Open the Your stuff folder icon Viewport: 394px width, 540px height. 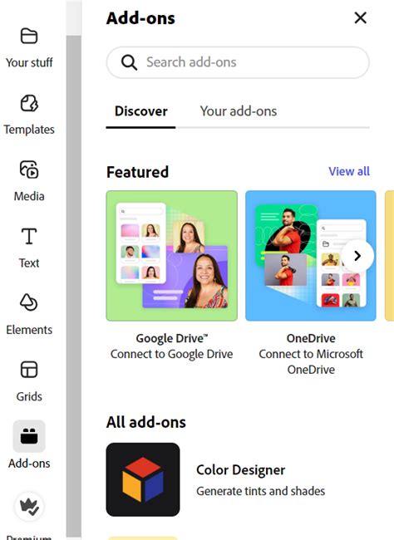(x=29, y=36)
